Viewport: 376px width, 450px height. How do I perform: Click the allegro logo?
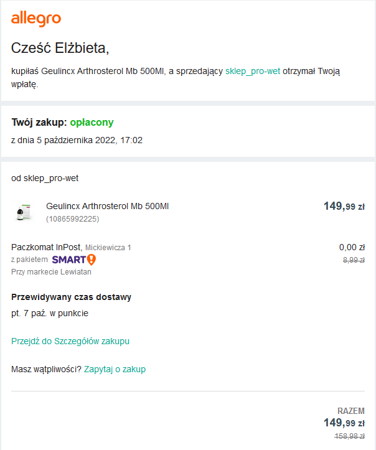pos(36,19)
